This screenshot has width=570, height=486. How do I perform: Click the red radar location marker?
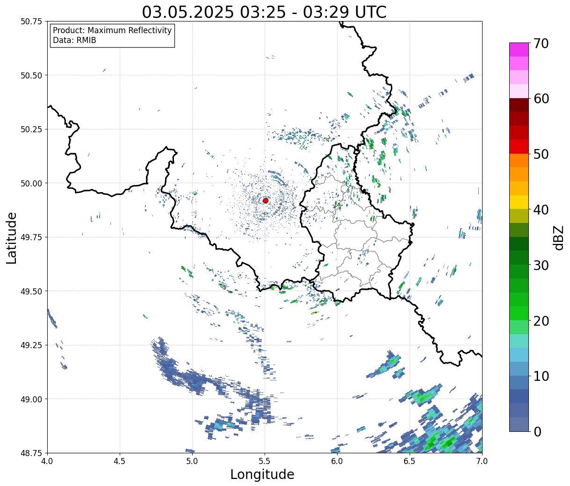pos(265,200)
